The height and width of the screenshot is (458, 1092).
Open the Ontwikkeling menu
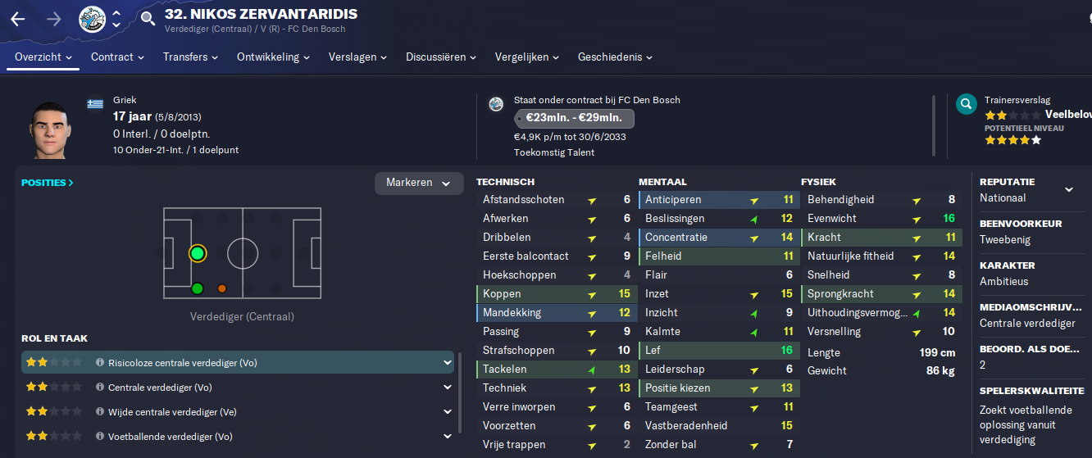(x=274, y=57)
